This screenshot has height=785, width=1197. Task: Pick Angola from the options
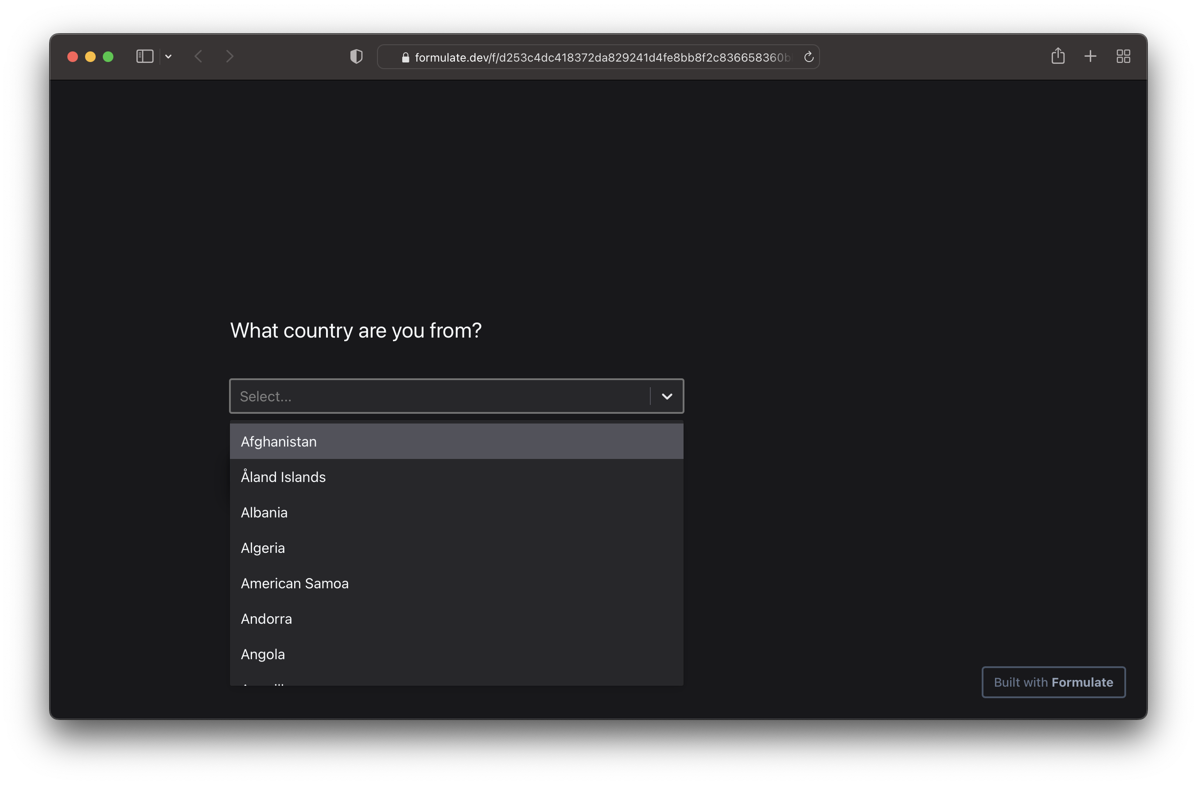click(x=456, y=654)
